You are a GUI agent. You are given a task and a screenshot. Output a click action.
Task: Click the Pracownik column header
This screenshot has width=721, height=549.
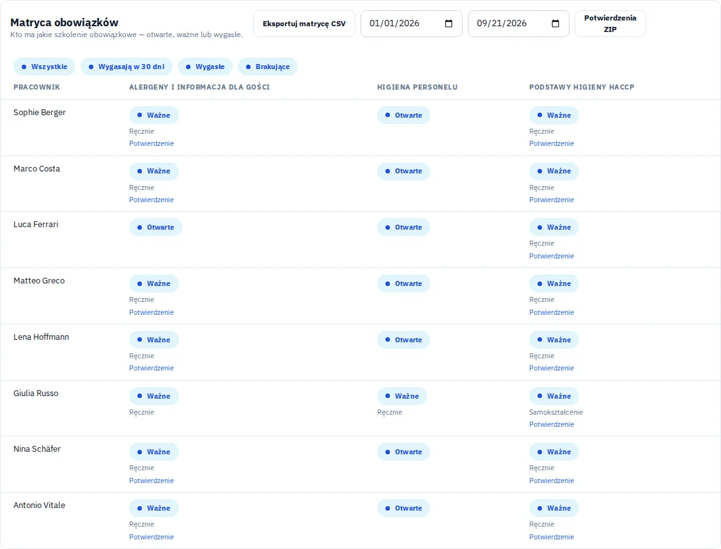pyautogui.click(x=37, y=87)
